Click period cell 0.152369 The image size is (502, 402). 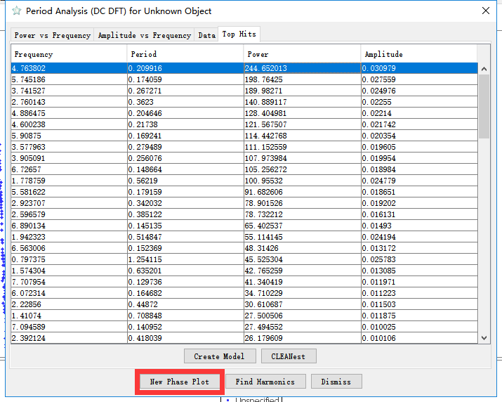pyautogui.click(x=185, y=248)
